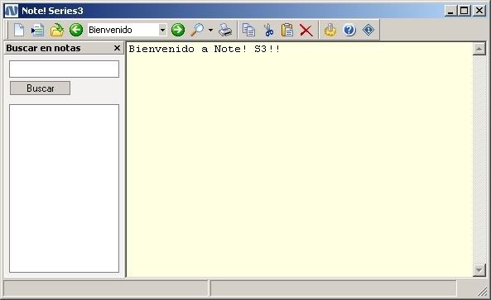Expand the search icon dropdown arrow

click(x=211, y=30)
